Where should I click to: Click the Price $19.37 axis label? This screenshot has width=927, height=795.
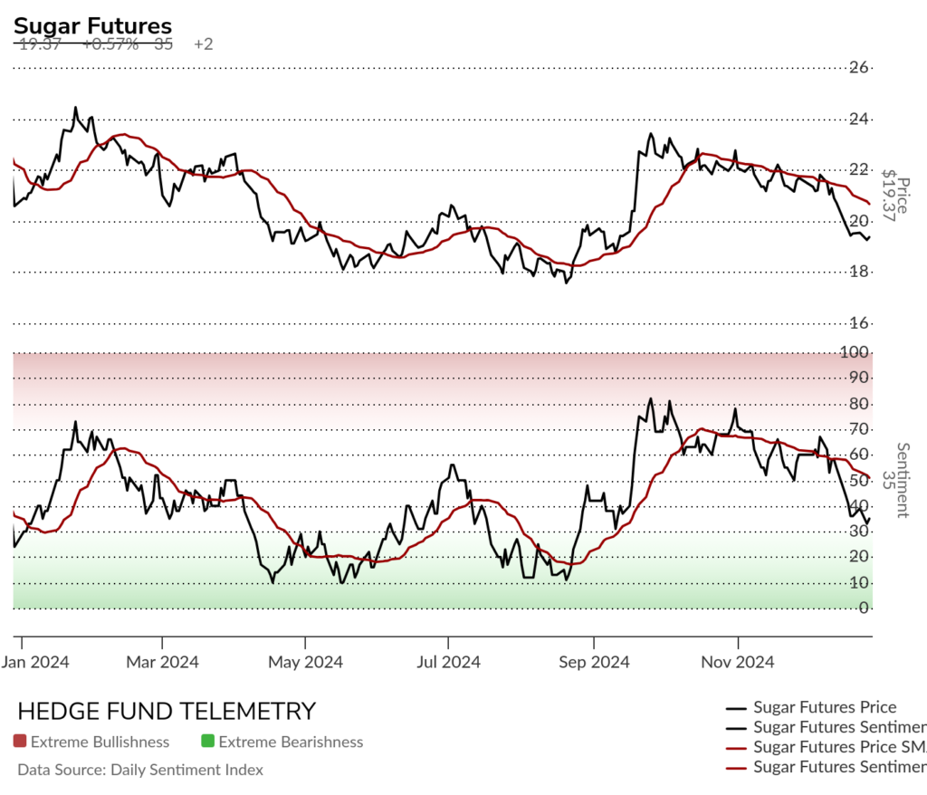pyautogui.click(x=895, y=196)
